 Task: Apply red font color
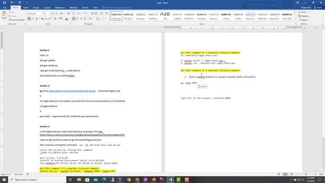67,19
